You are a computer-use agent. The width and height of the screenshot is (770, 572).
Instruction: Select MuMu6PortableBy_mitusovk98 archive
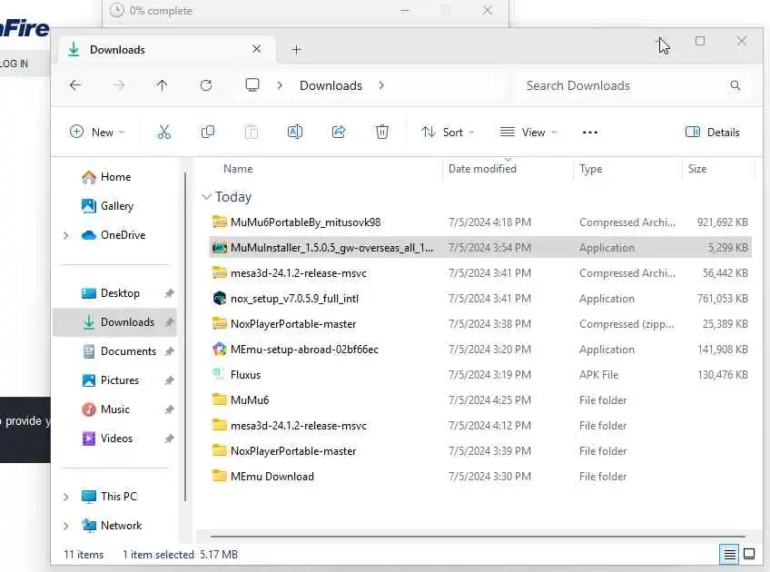[479, 222]
